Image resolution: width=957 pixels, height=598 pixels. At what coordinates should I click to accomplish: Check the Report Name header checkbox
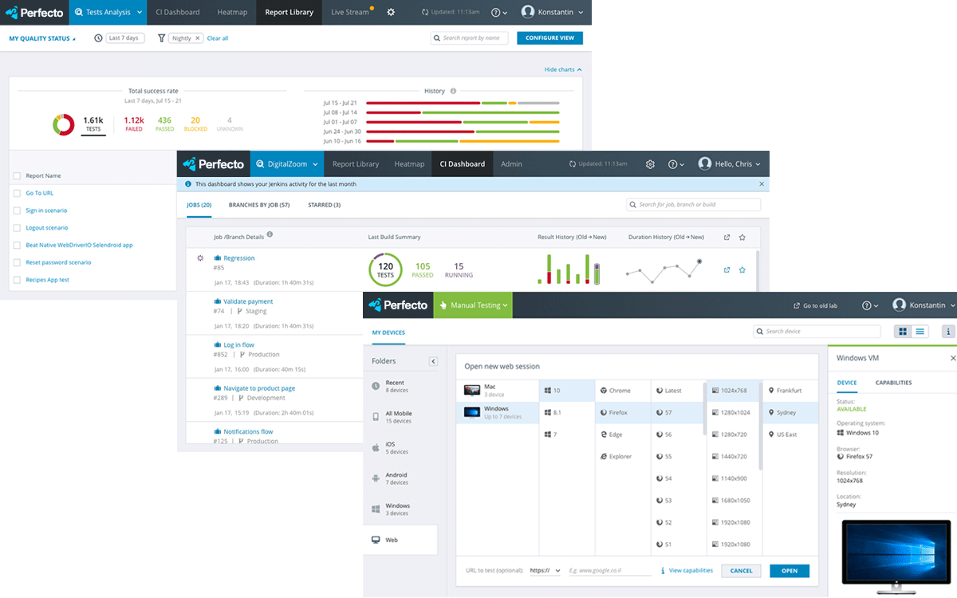point(18,175)
